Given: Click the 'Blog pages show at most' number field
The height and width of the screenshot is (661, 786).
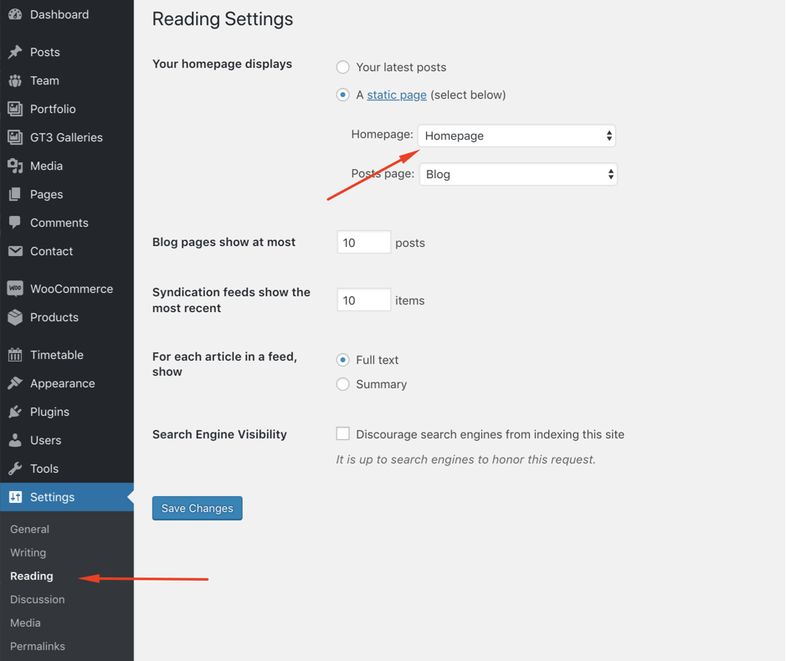Looking at the screenshot, I should coord(364,242).
